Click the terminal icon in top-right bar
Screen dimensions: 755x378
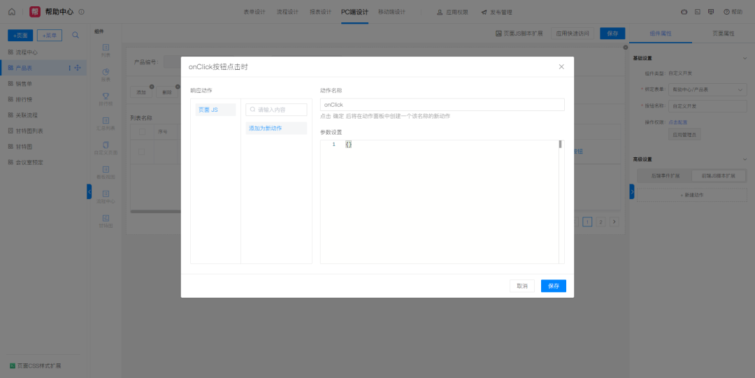697,12
